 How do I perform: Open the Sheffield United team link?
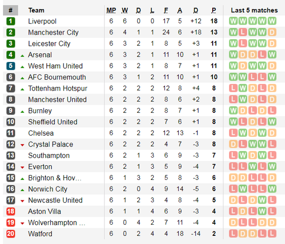(53, 122)
